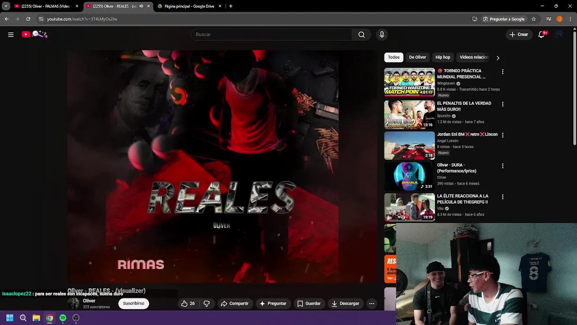This screenshot has width=577, height=325.
Task: Save the video with Guardar
Action: 309,304
